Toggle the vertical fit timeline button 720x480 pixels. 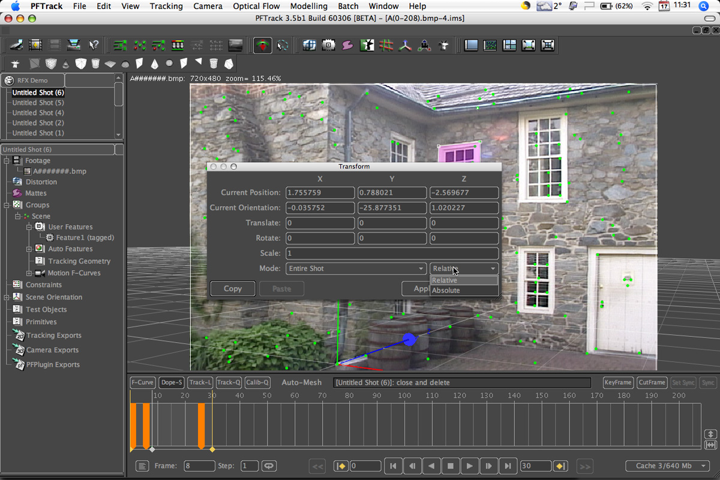(x=710, y=434)
